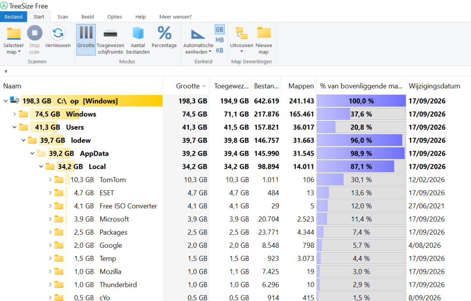Set display unit to MB
Image resolution: width=471 pixels, height=301 pixels.
pyautogui.click(x=219, y=40)
